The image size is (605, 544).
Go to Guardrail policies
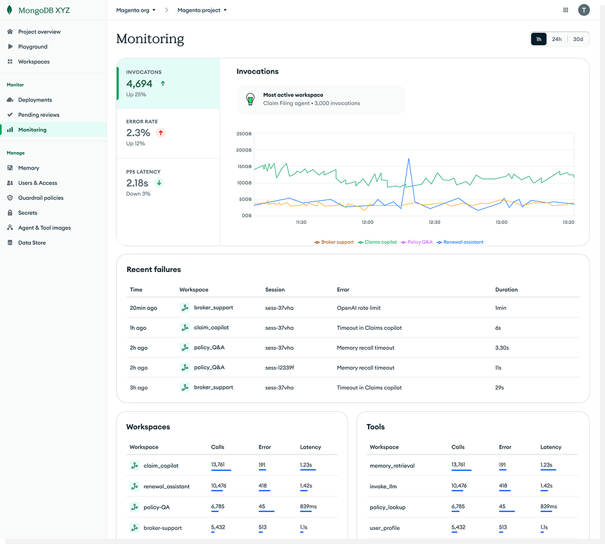click(41, 198)
